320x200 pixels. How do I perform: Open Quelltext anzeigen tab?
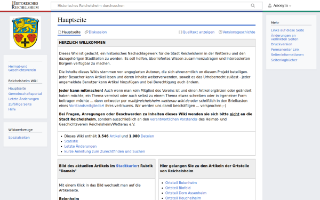pyautogui.click(x=196, y=32)
